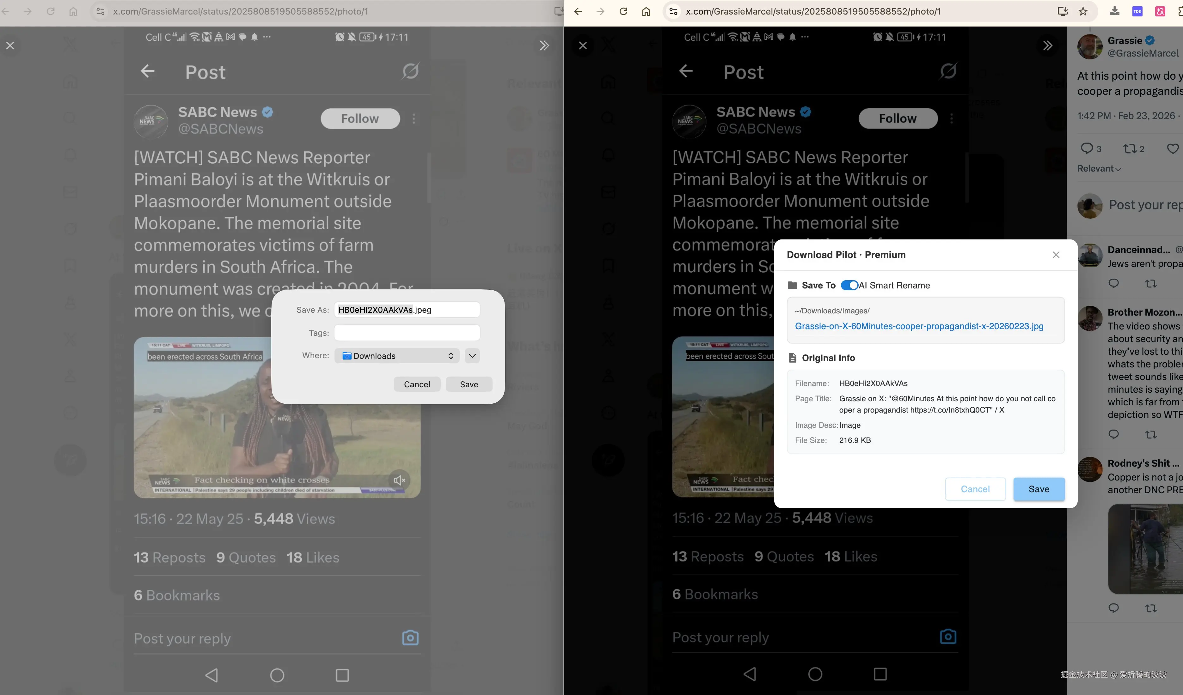The image size is (1183, 695).
Task: Click the Save As filename field
Action: (x=407, y=310)
